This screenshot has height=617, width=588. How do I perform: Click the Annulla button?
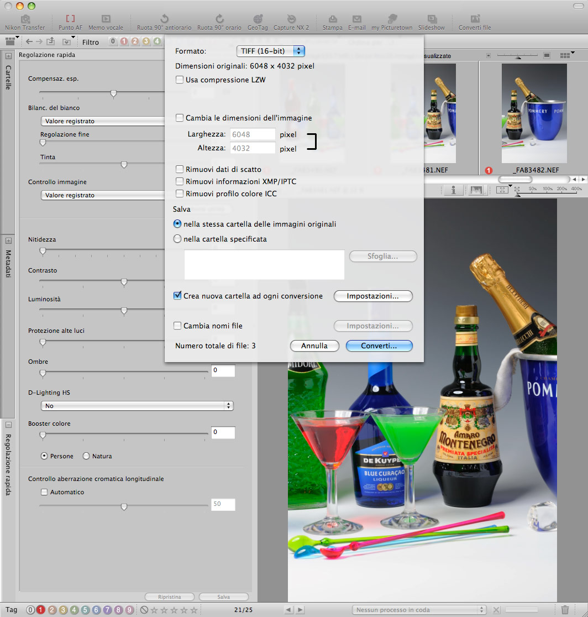314,346
